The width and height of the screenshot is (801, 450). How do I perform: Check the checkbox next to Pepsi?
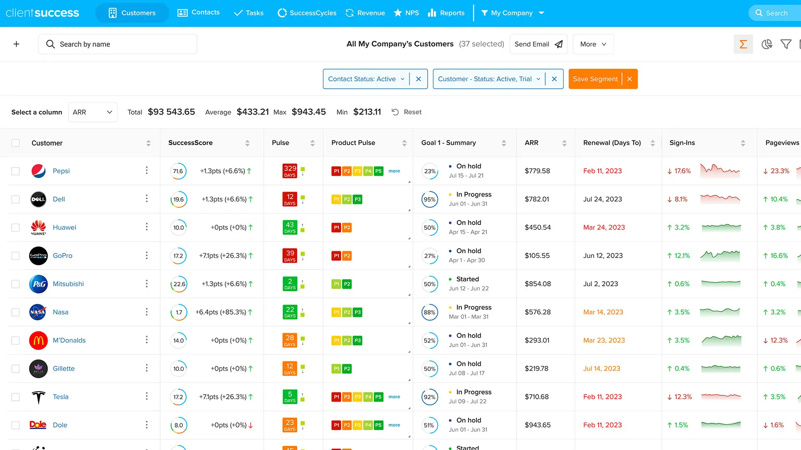[x=15, y=171]
